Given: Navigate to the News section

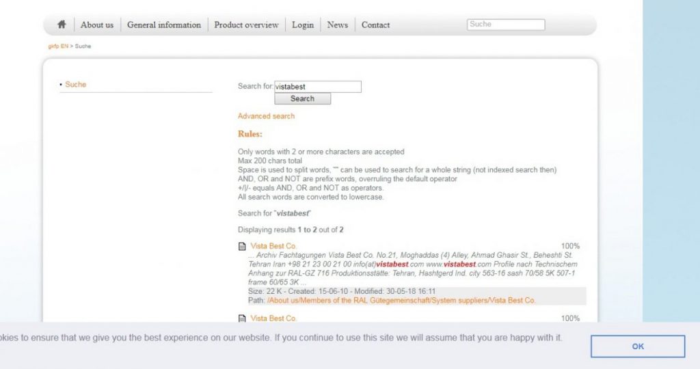Looking at the screenshot, I should (337, 25).
